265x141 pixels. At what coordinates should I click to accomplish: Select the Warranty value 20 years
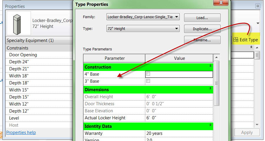point(179,133)
